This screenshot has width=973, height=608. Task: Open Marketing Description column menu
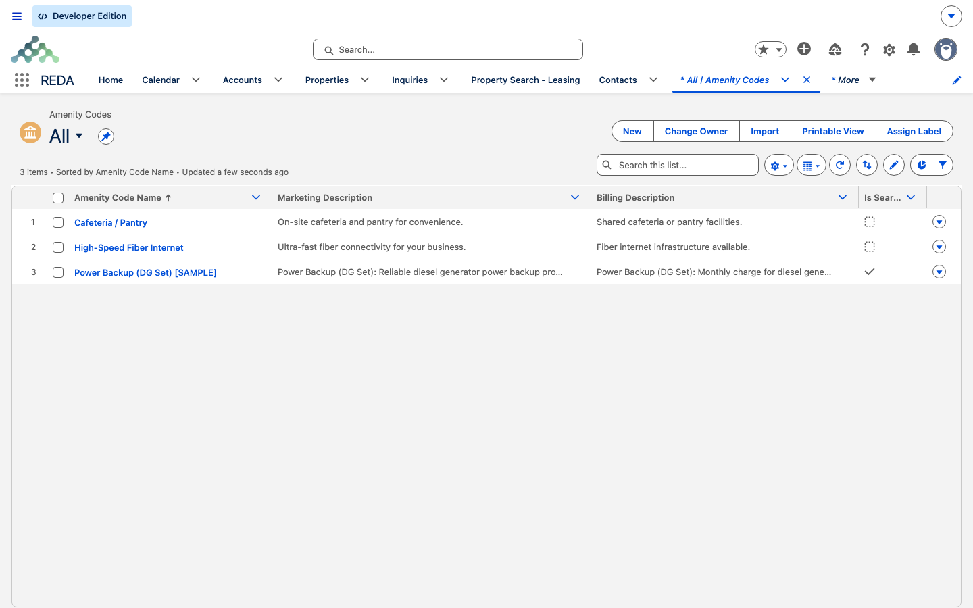pos(575,197)
